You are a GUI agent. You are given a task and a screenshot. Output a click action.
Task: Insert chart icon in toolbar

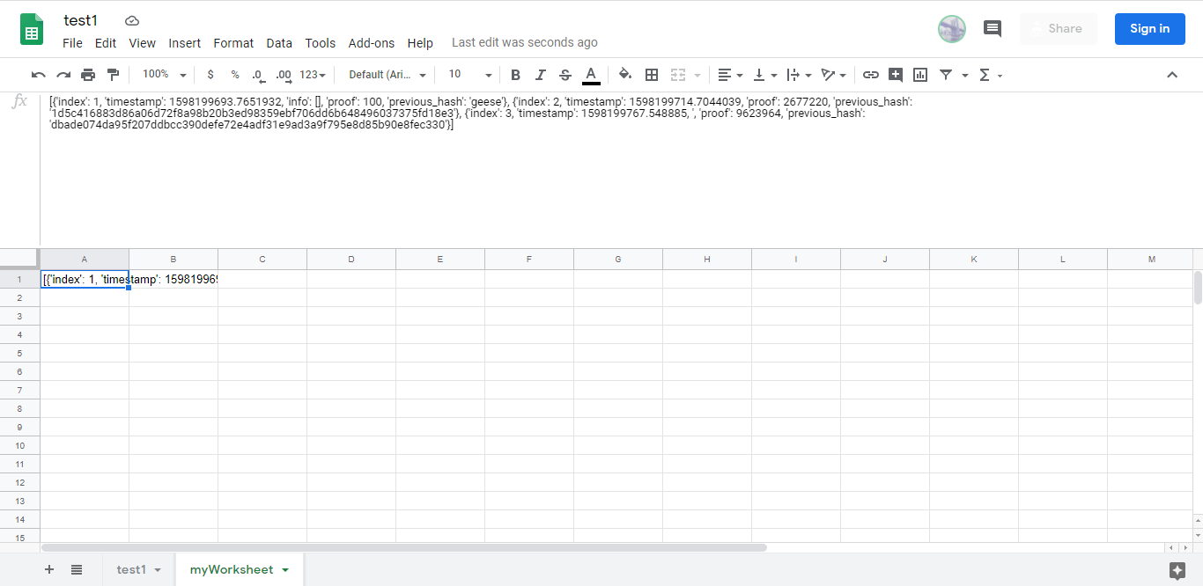[920, 75]
